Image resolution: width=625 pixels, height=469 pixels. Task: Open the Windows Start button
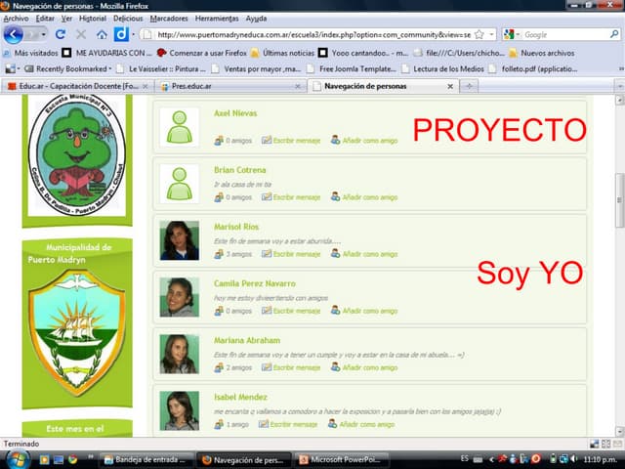[x=19, y=458]
